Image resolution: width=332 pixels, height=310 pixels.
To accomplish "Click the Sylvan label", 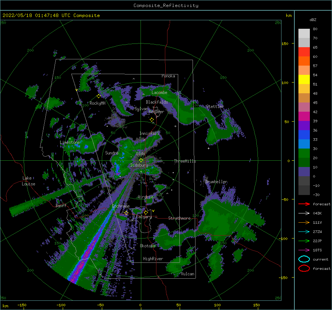I will tap(141, 109).
